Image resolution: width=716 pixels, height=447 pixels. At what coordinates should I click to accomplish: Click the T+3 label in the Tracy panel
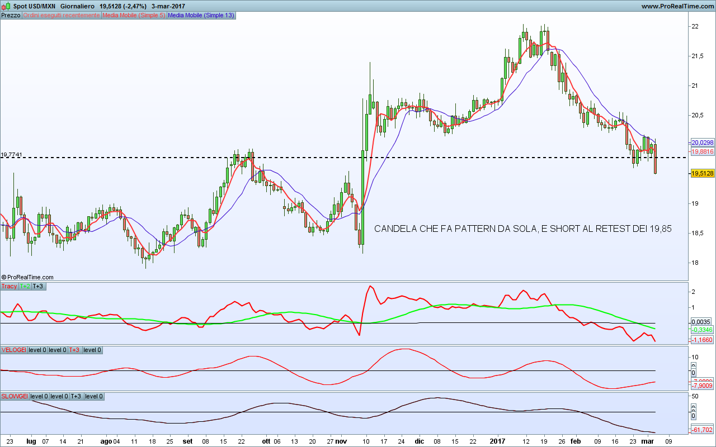pos(38,286)
